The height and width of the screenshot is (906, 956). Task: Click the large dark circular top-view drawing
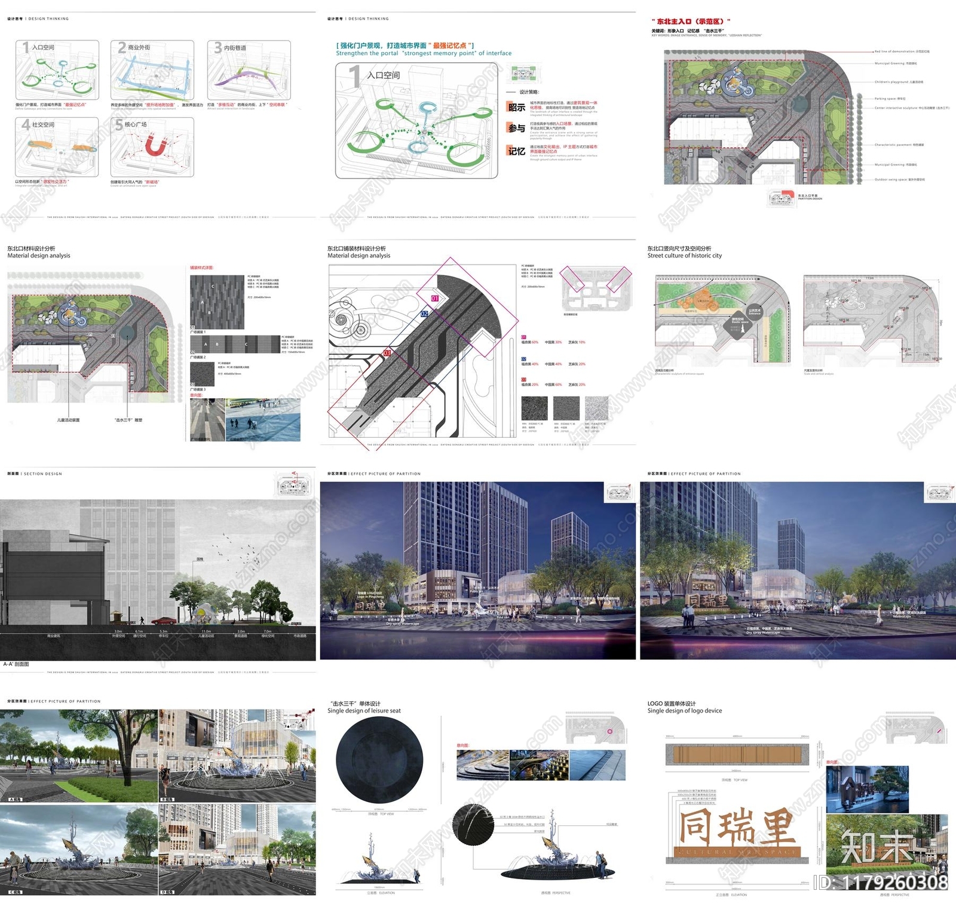click(x=379, y=760)
